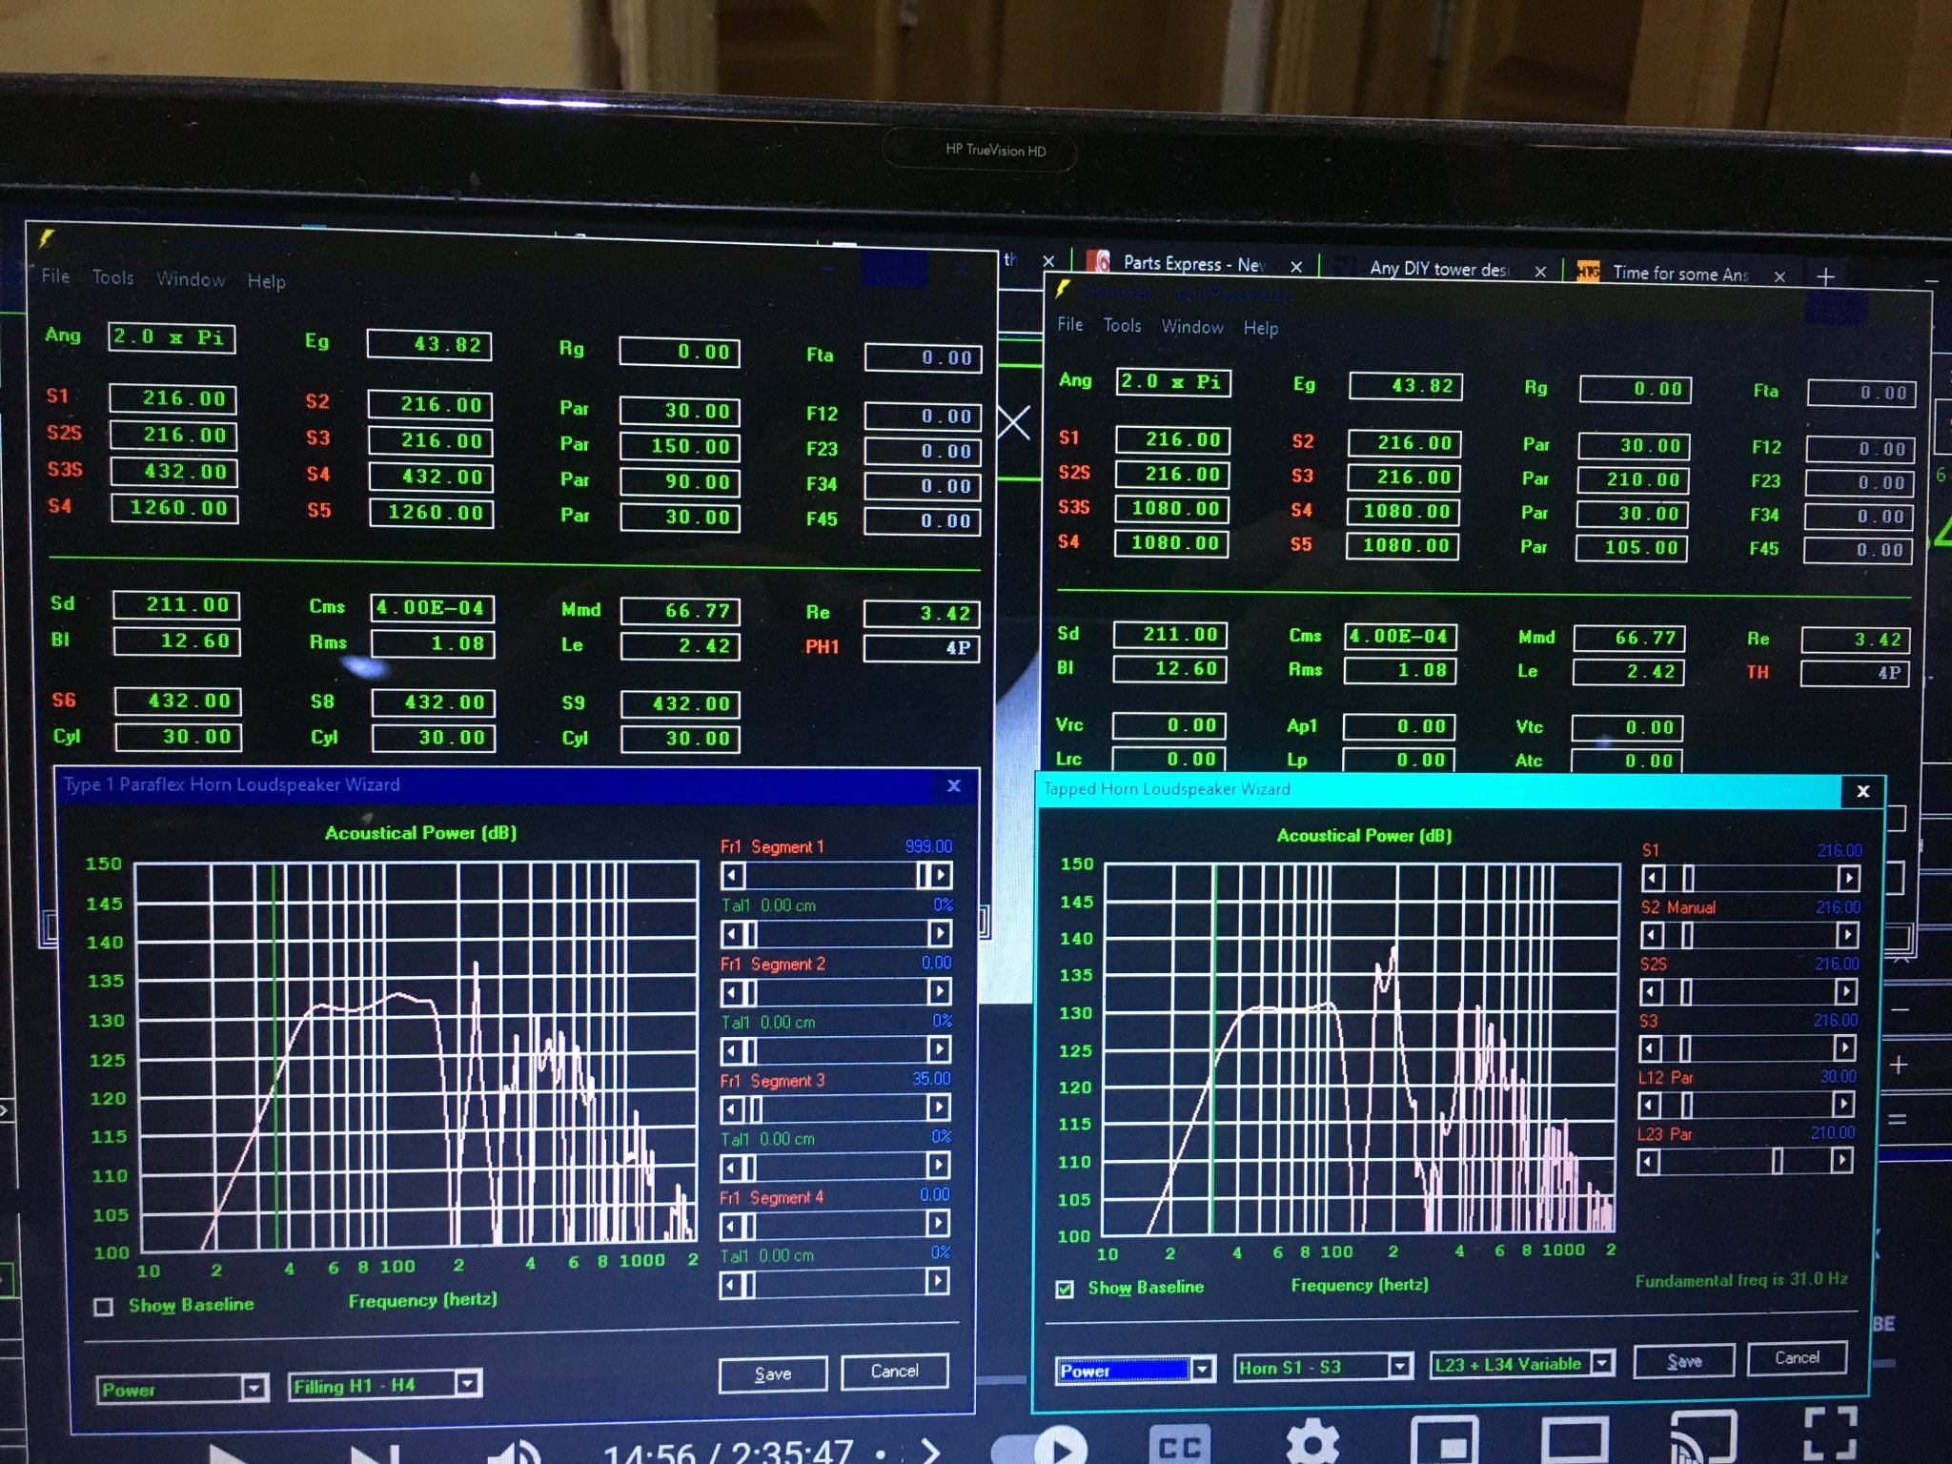Click left arrow of Fr1 Segment 1 slider

(732, 875)
